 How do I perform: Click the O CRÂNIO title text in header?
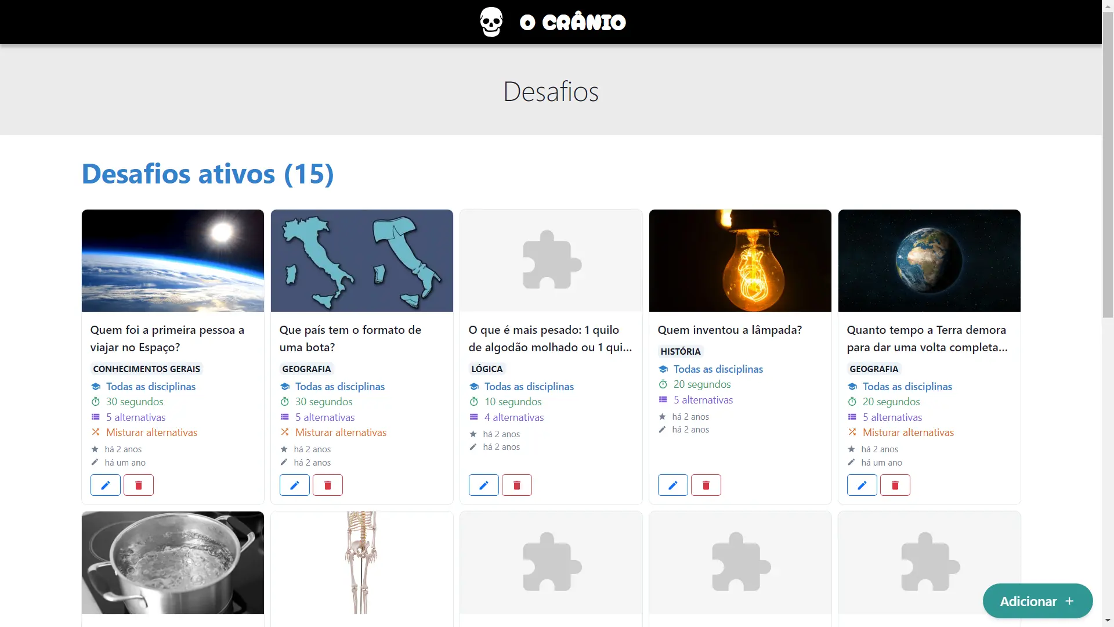point(573,23)
